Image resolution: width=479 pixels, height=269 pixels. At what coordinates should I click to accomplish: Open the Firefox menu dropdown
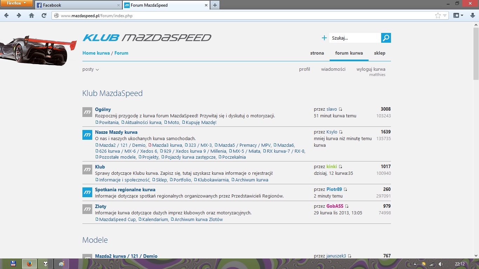coord(16,4)
